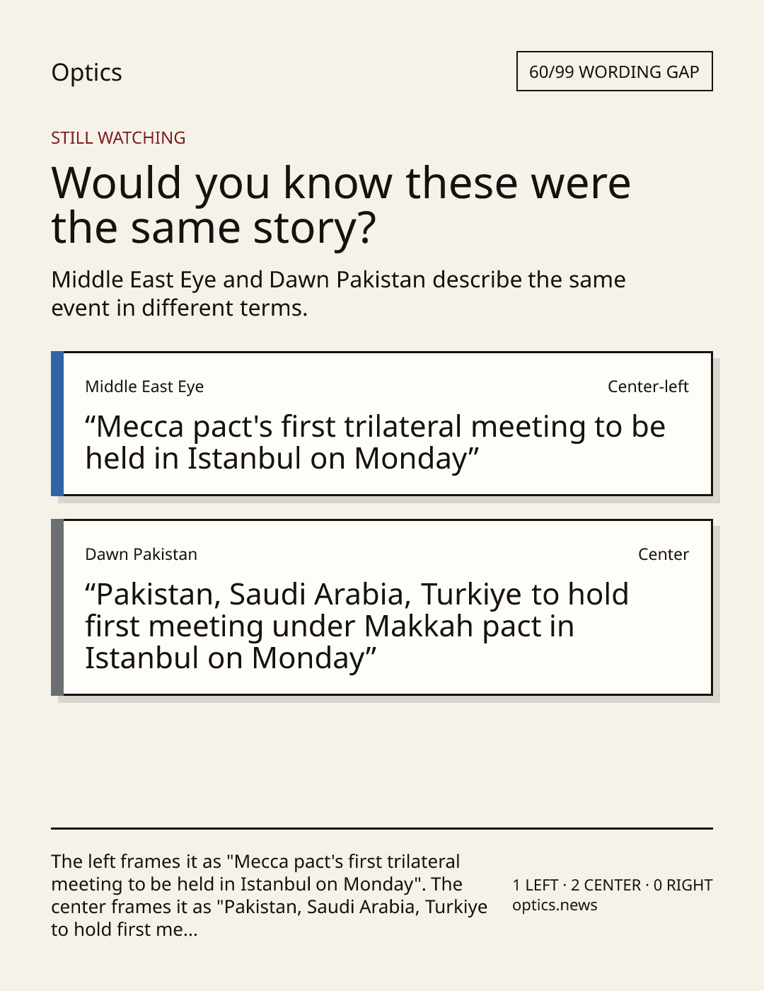This screenshot has height=991, width=764.
Task: Click the gray stripe on second card
Action: pyautogui.click(x=57, y=607)
